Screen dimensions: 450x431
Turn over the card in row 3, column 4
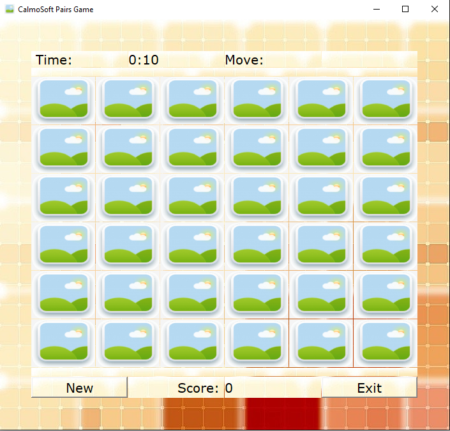(257, 197)
